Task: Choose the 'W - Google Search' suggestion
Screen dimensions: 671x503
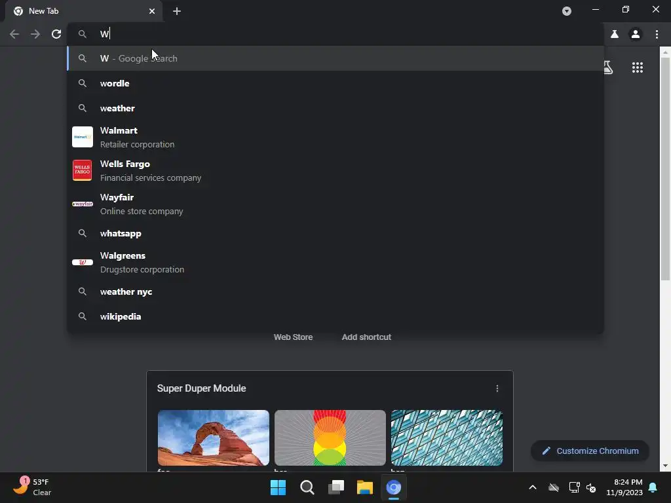Action: (335, 58)
